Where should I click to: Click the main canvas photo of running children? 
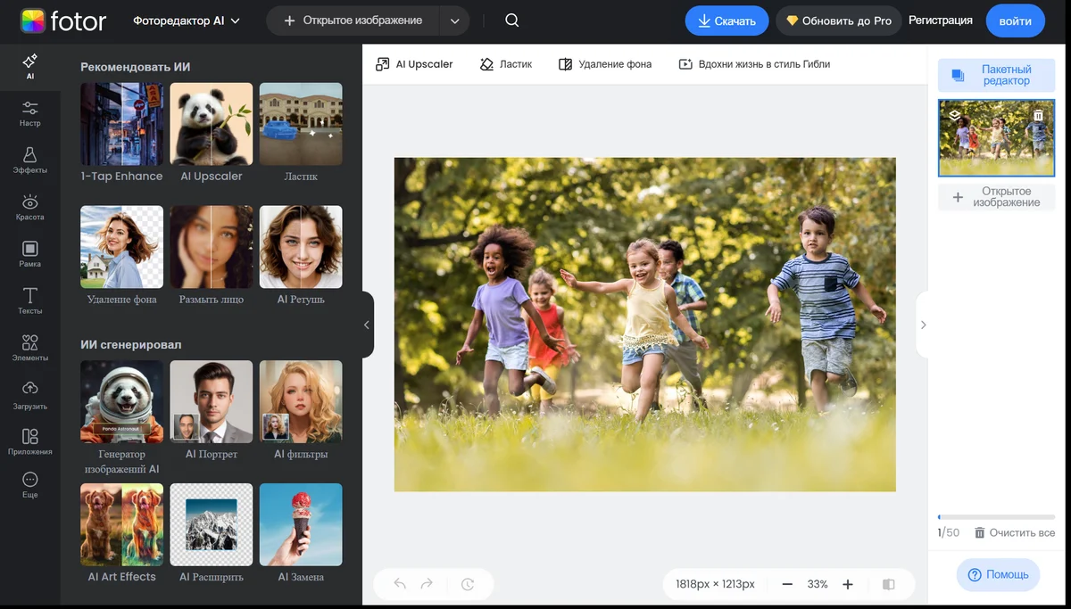click(x=645, y=325)
